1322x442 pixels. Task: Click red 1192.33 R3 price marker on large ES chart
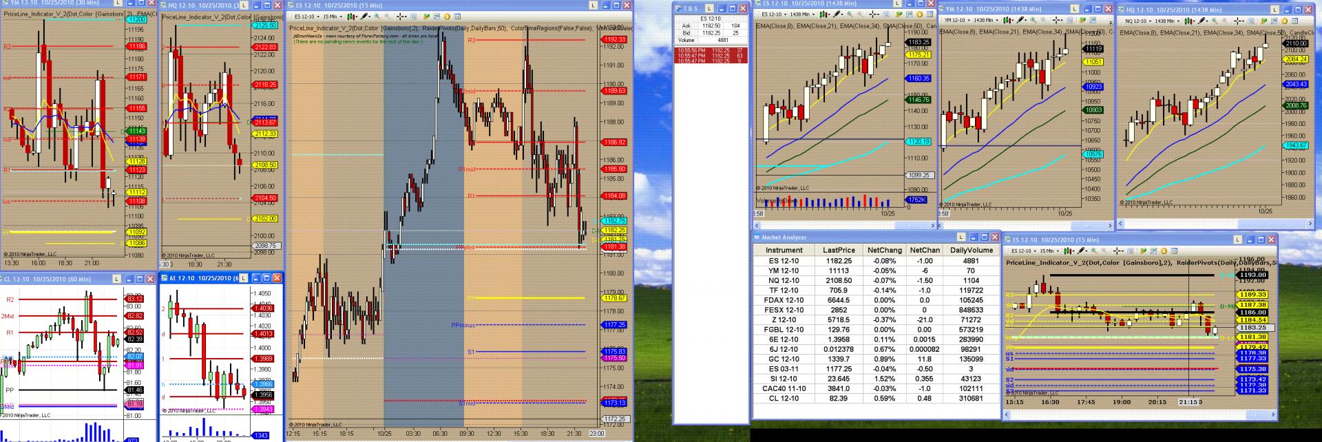click(615, 40)
